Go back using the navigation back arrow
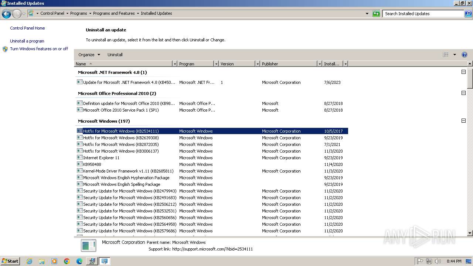 (6, 14)
